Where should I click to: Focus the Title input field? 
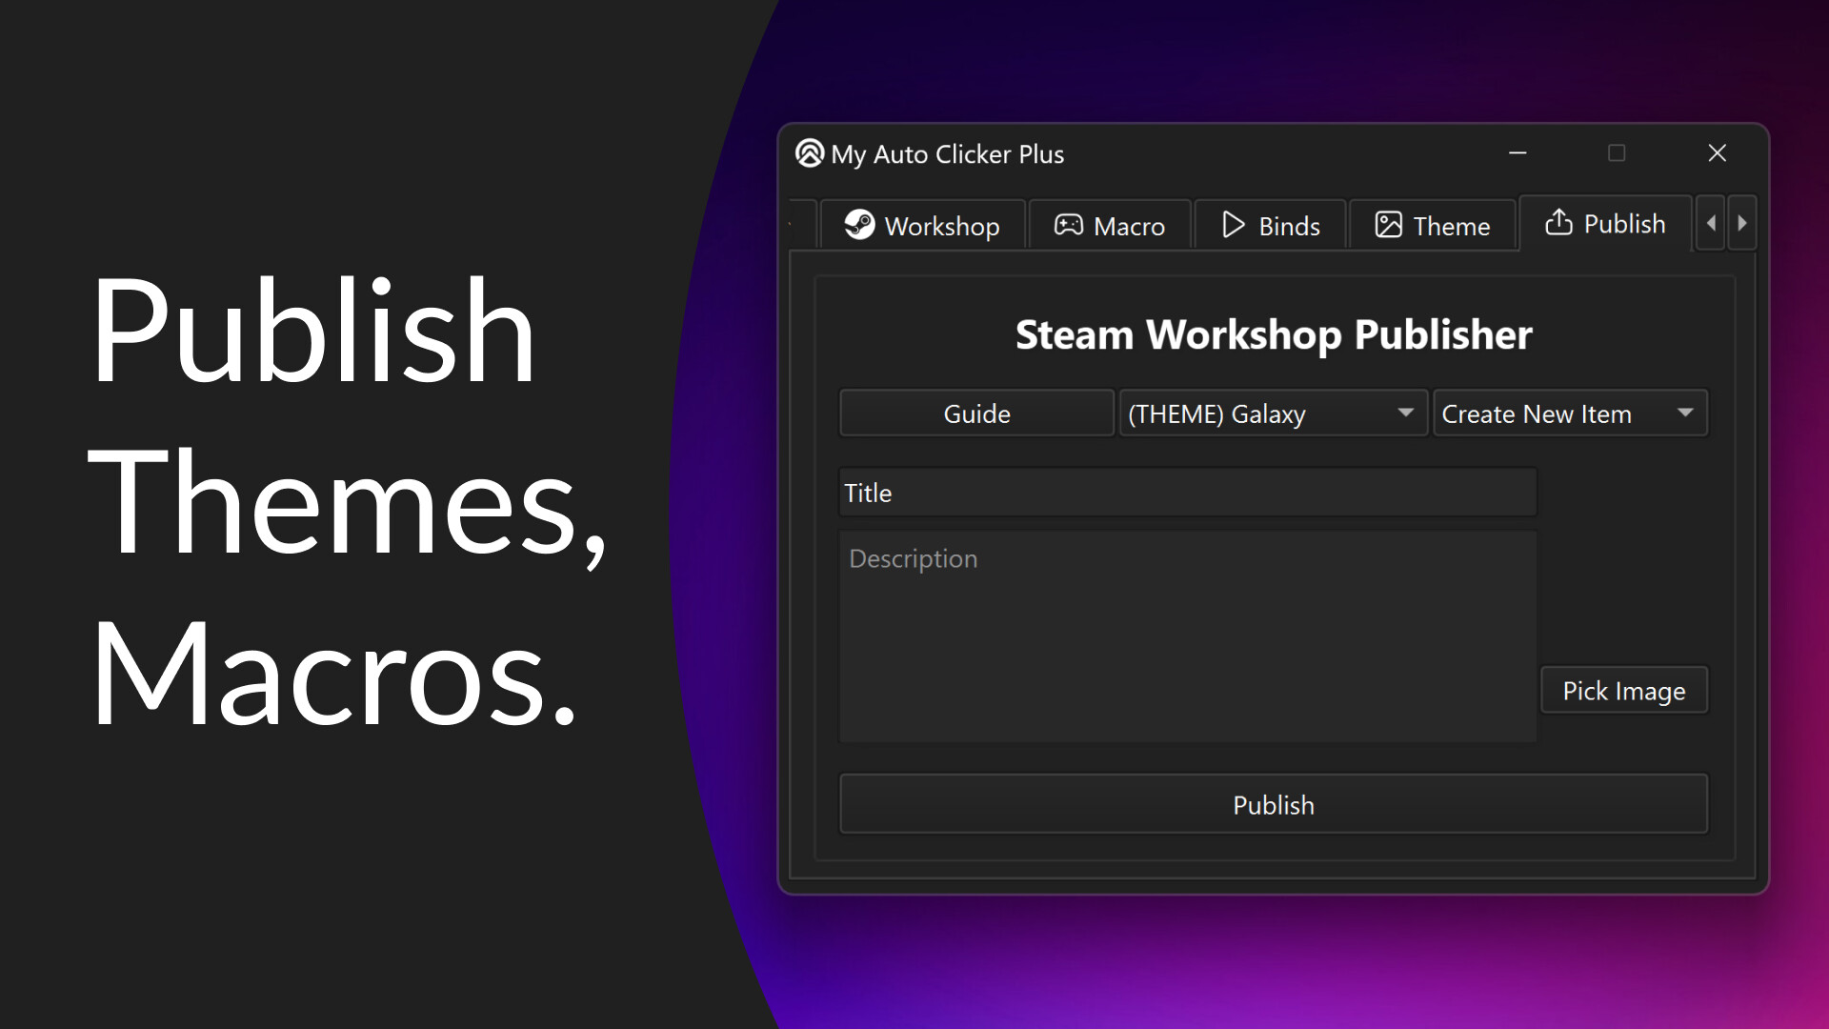(1187, 493)
